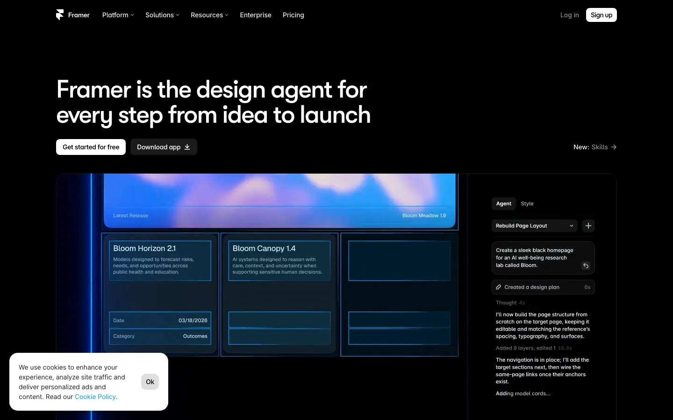Click the plus icon beside Rebuild Page Layout

point(588,226)
